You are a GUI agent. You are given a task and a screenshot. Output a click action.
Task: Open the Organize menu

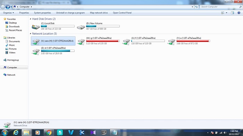point(9,13)
